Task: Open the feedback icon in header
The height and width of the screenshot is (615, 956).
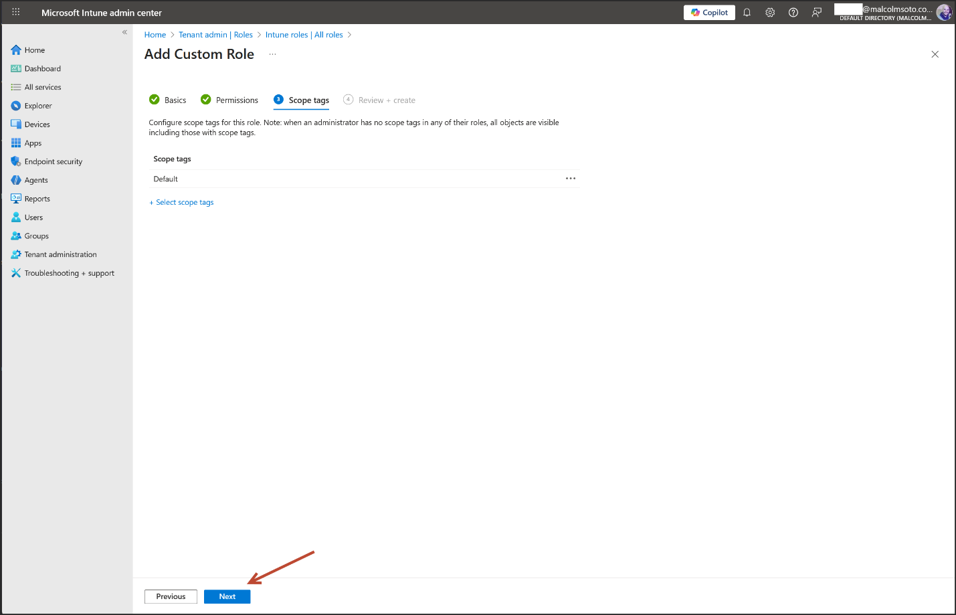Action: [816, 13]
